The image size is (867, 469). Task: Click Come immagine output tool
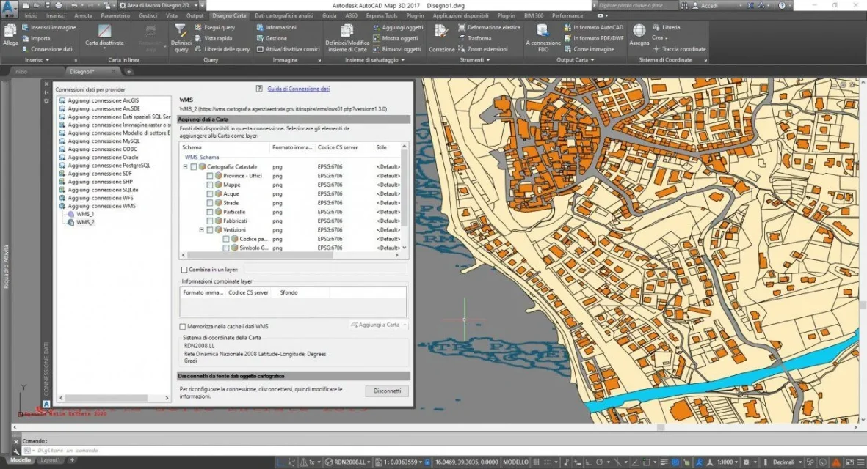click(x=589, y=49)
